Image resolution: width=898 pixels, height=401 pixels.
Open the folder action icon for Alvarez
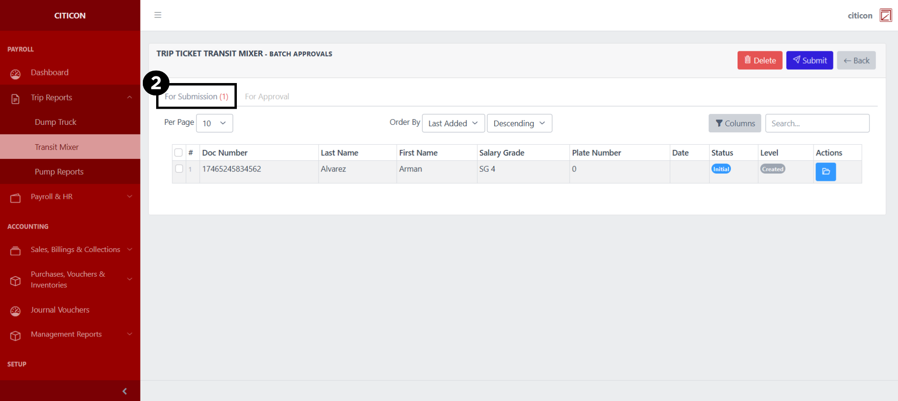pyautogui.click(x=825, y=172)
